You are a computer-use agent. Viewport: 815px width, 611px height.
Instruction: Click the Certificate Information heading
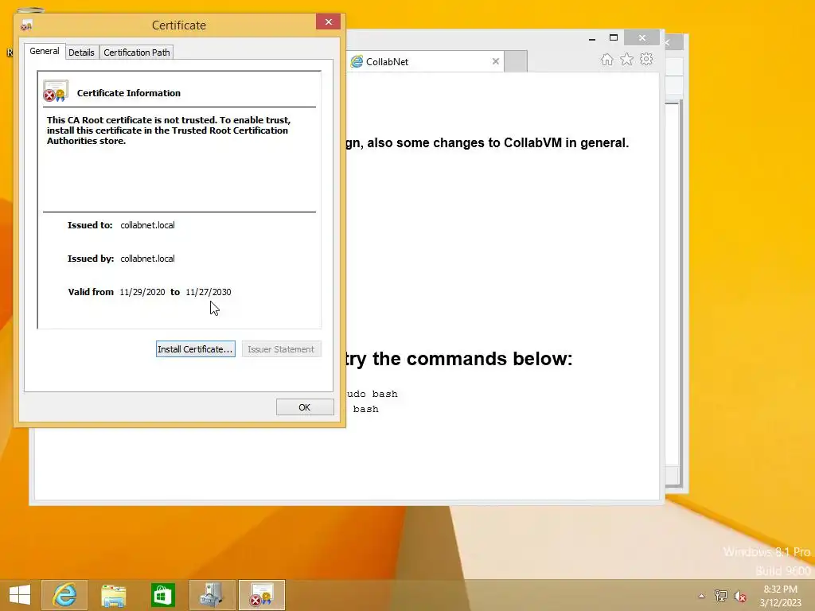(x=129, y=93)
